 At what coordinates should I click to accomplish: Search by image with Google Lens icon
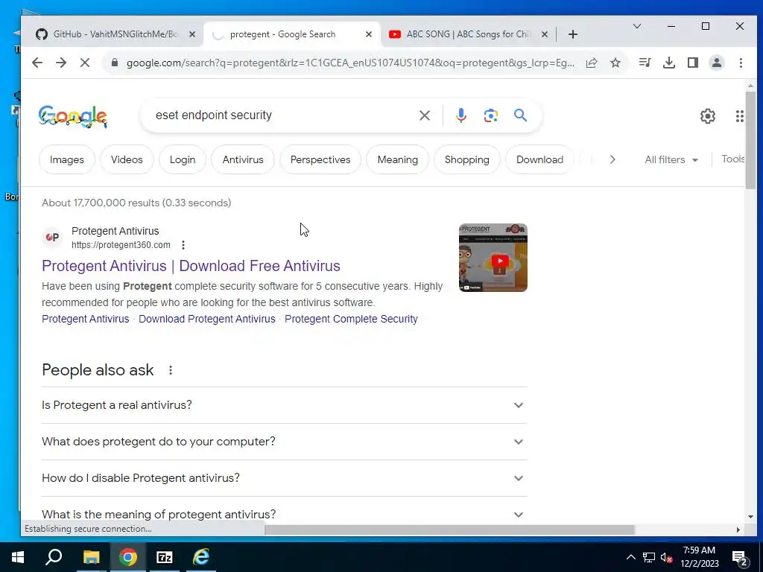490,115
